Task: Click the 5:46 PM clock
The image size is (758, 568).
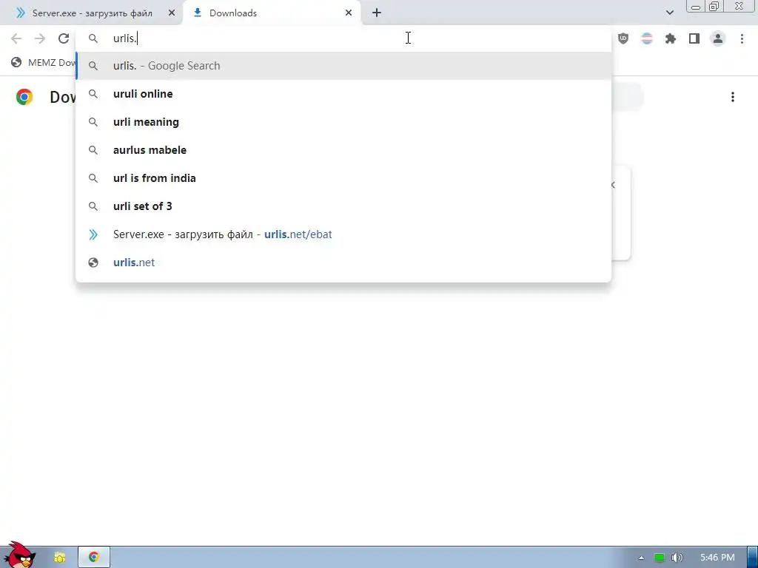Action: [717, 558]
